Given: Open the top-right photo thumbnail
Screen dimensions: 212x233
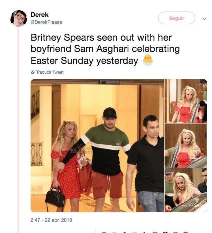Looking at the screenshot, I should pyautogui.click(x=186, y=101).
